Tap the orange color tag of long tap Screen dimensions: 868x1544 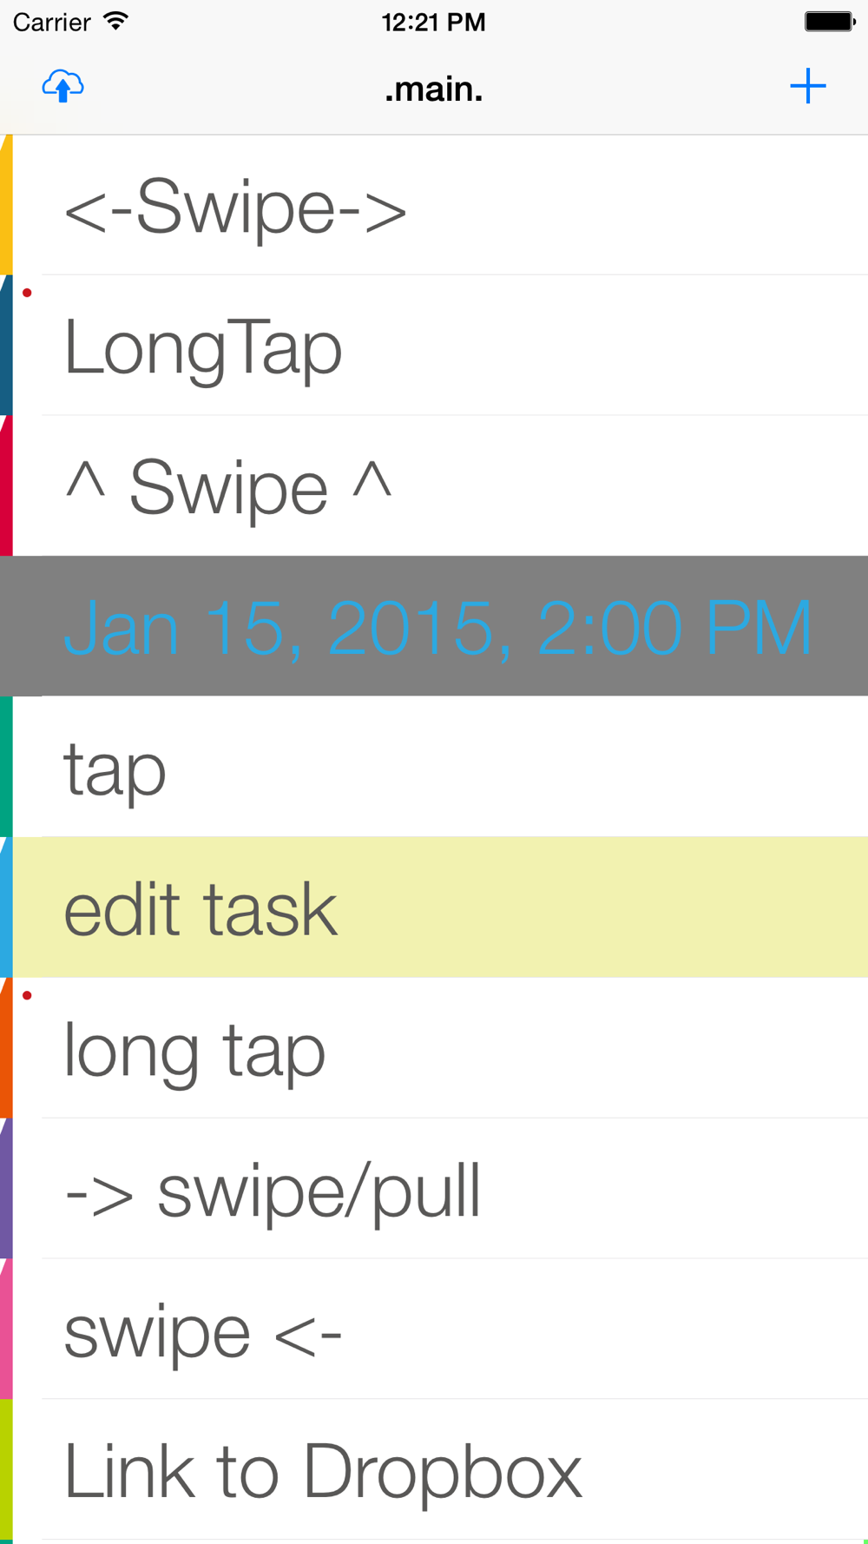click(6, 1047)
